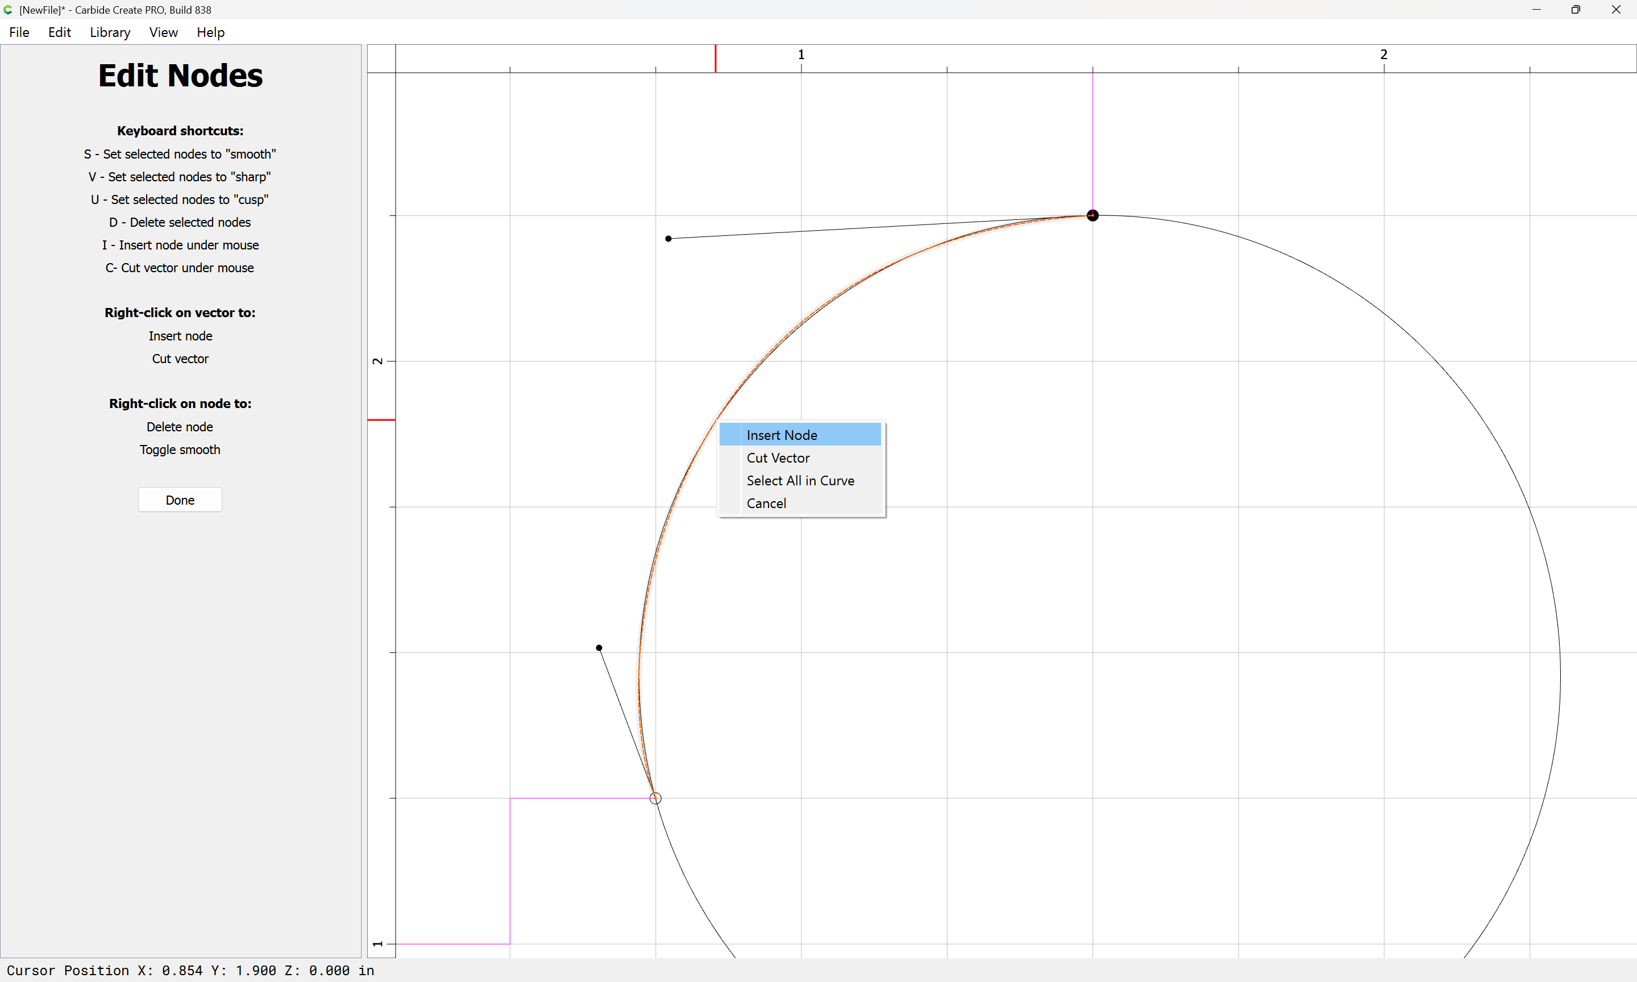Open the View menu
Image resolution: width=1637 pixels, height=982 pixels.
coord(163,32)
